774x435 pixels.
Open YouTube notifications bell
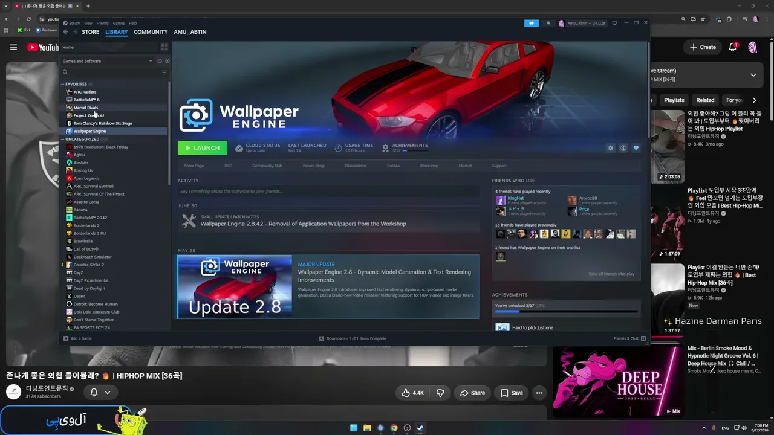(733, 47)
